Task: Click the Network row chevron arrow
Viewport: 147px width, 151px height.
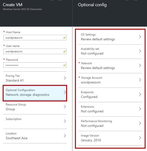Action: pos(140,65)
